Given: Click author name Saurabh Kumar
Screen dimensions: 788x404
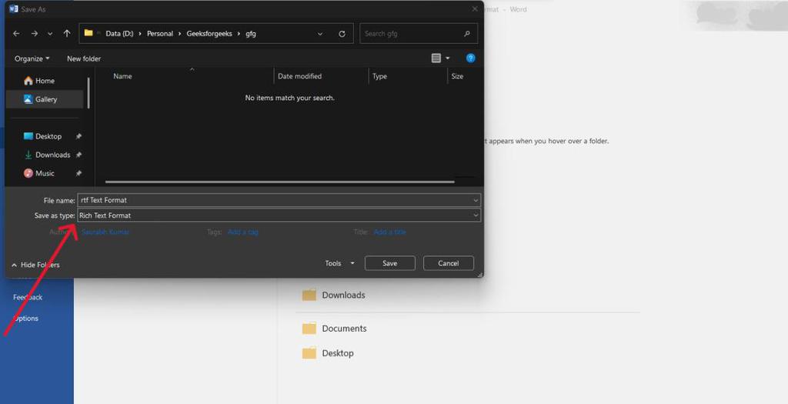Looking at the screenshot, I should pos(105,232).
